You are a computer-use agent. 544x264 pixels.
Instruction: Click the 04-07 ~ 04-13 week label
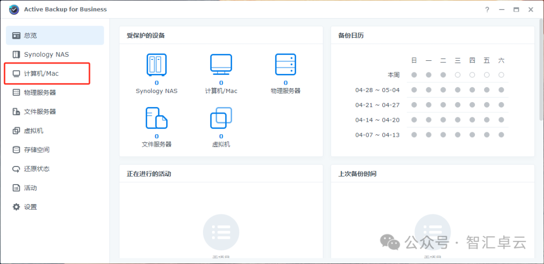point(377,135)
